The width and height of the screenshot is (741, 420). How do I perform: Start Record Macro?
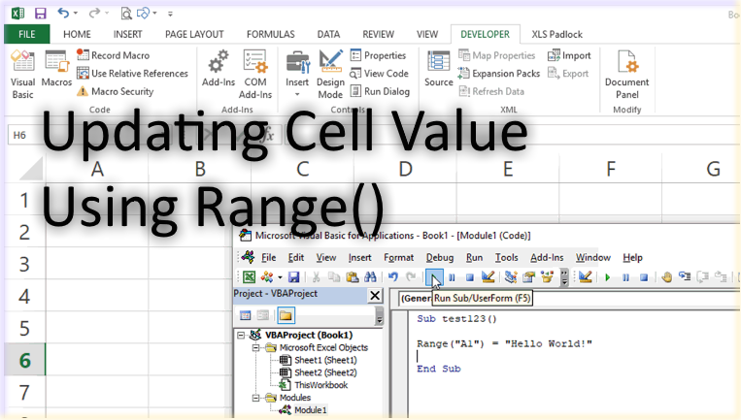coord(113,55)
